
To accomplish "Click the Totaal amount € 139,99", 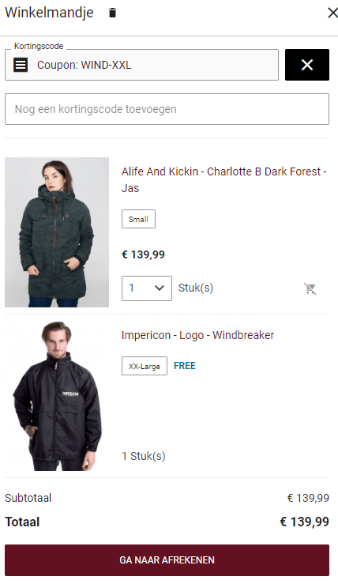I will coord(305,522).
